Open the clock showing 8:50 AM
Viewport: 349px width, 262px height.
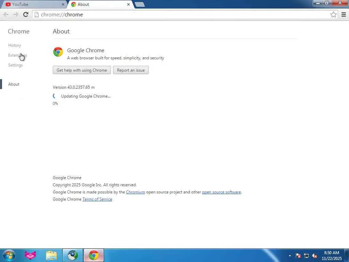331,256
